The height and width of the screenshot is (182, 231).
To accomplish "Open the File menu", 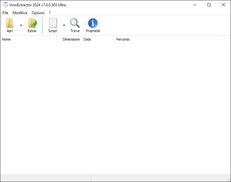I will point(5,13).
